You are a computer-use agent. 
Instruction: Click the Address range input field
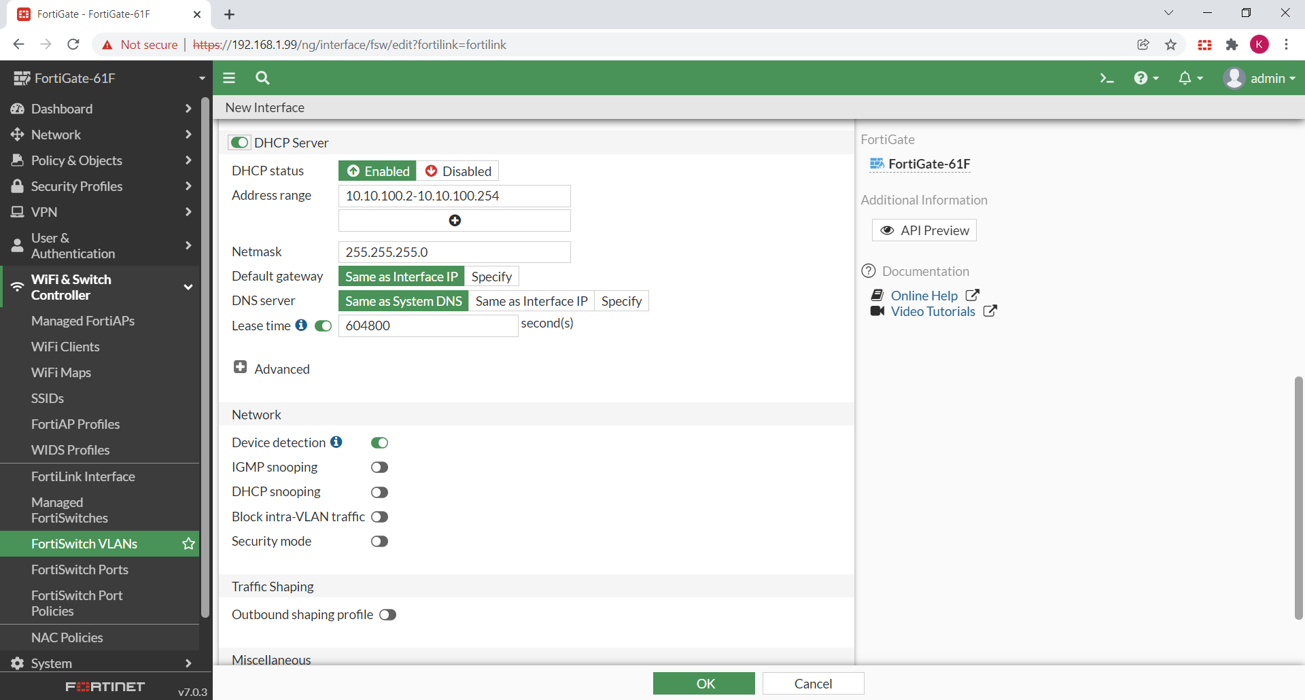(x=454, y=196)
